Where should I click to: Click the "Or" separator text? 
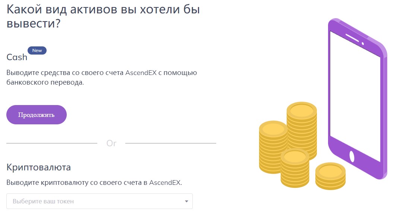pos(111,143)
